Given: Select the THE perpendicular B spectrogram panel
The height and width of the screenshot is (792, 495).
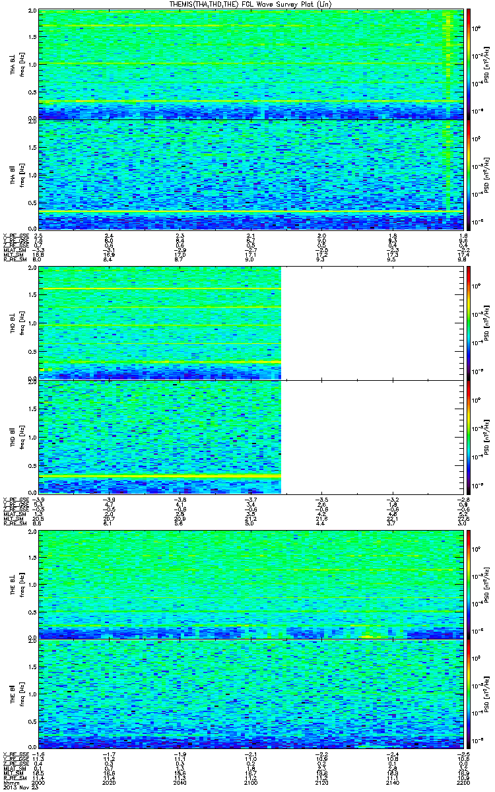Looking at the screenshot, I should point(249,584).
